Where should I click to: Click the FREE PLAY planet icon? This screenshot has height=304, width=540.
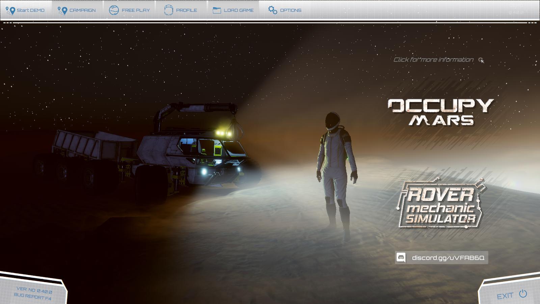click(x=114, y=10)
